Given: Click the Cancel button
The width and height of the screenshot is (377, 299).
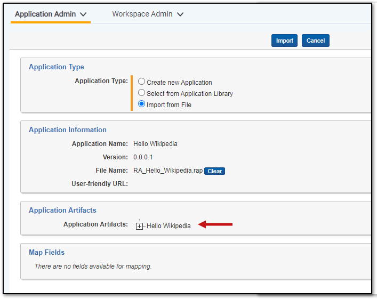Looking at the screenshot, I should pyautogui.click(x=316, y=41).
